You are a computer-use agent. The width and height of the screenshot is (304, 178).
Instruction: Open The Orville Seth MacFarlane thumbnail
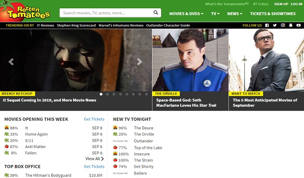(x=190, y=60)
